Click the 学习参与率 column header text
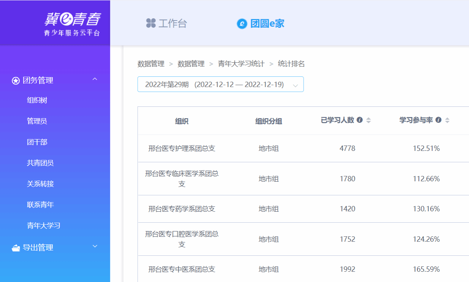This screenshot has height=282, width=469. pos(416,120)
